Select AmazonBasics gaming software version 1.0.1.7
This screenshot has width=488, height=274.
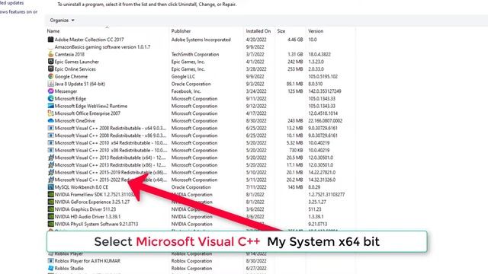(102, 47)
